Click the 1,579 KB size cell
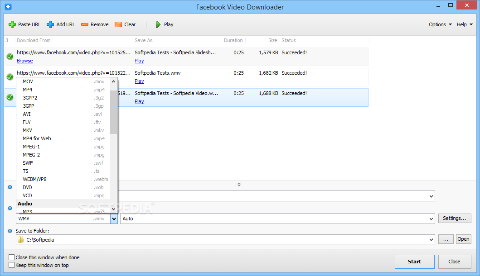Screen dimensions: 480x276 coord(268,52)
